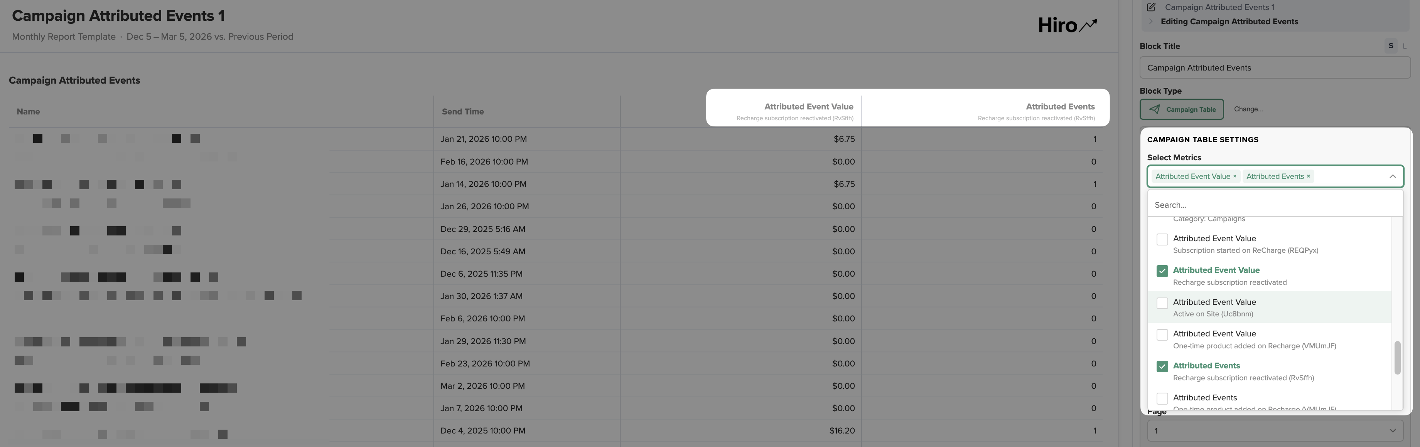The height and width of the screenshot is (447, 1420).
Task: Click the edit pencil icon beside Campaign Attributed Events 1
Action: pyautogui.click(x=1151, y=7)
